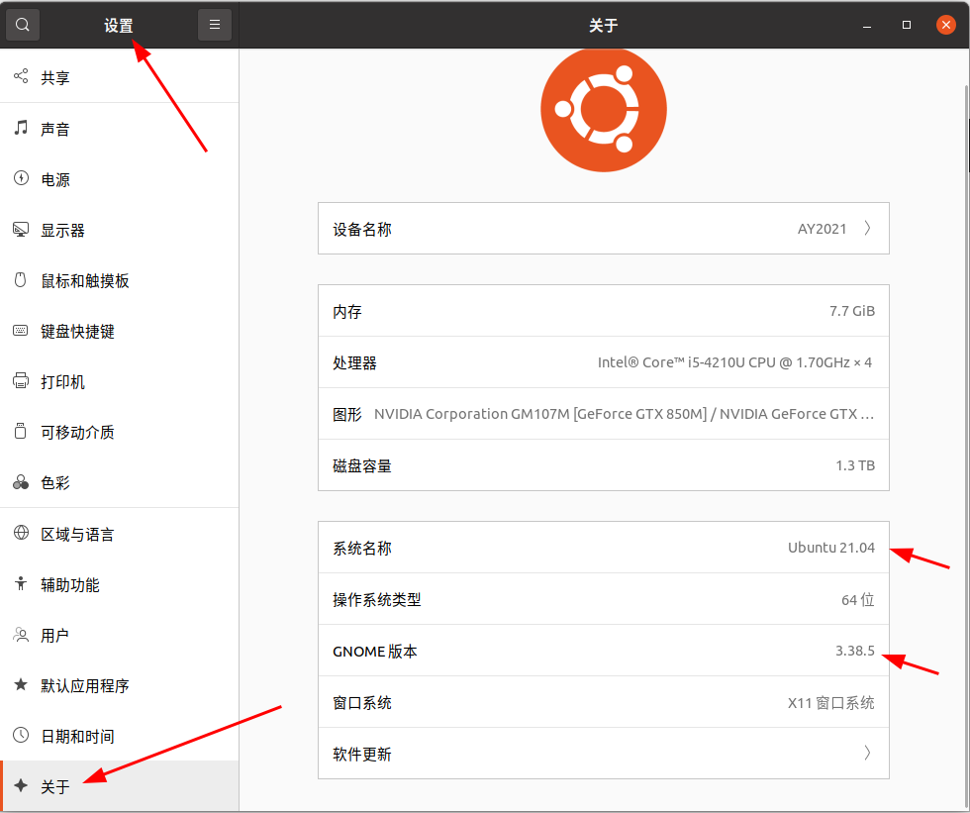Viewport: 970px width, 813px height.
Task: Click the GNOME 版本 label
Action: coord(375,652)
